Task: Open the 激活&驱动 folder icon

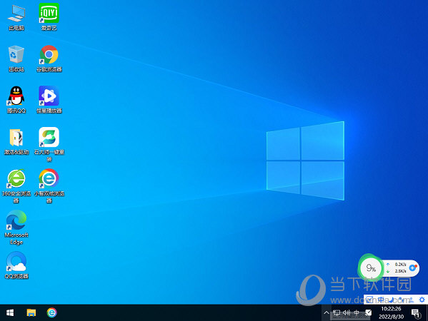Action: click(16, 142)
